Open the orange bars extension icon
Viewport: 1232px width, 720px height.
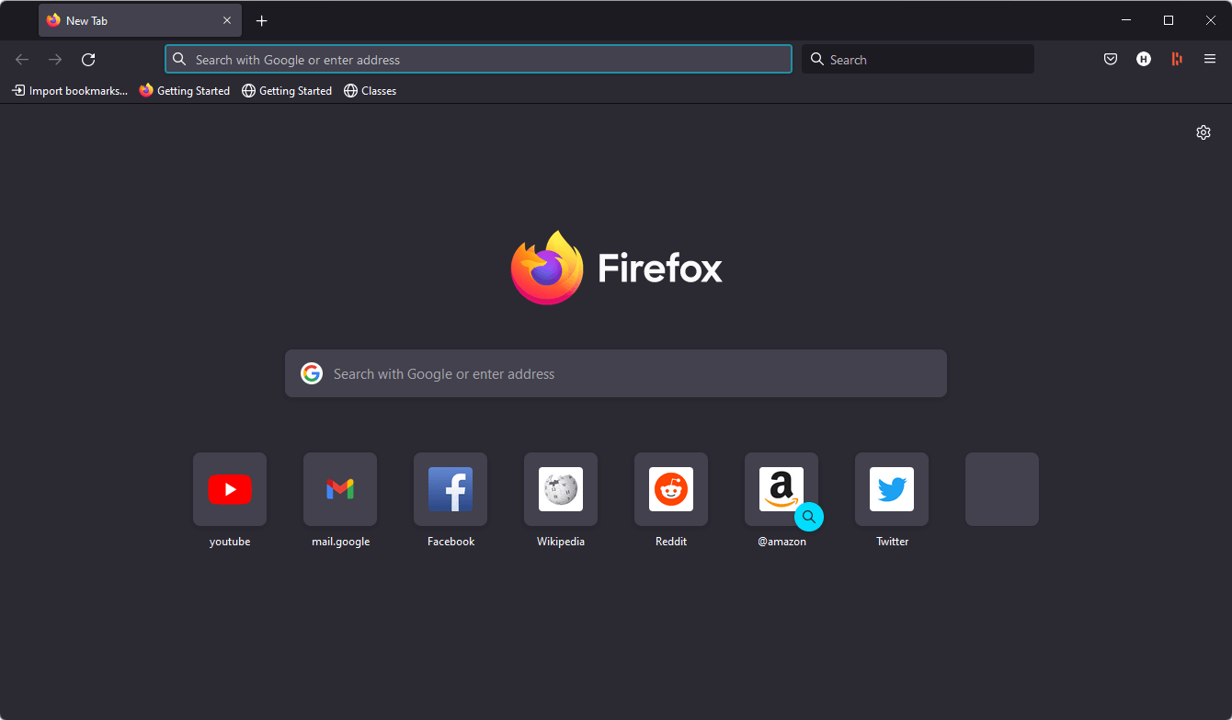[x=1177, y=60]
